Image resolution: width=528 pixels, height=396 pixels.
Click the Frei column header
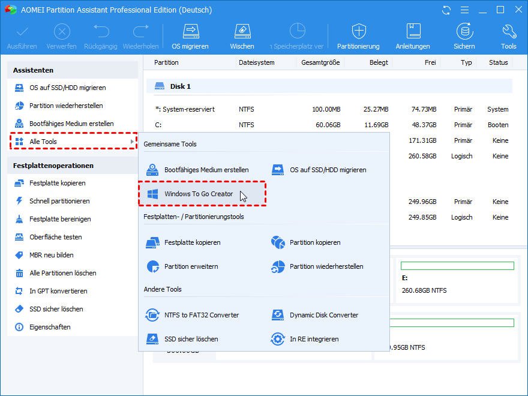[430, 62]
